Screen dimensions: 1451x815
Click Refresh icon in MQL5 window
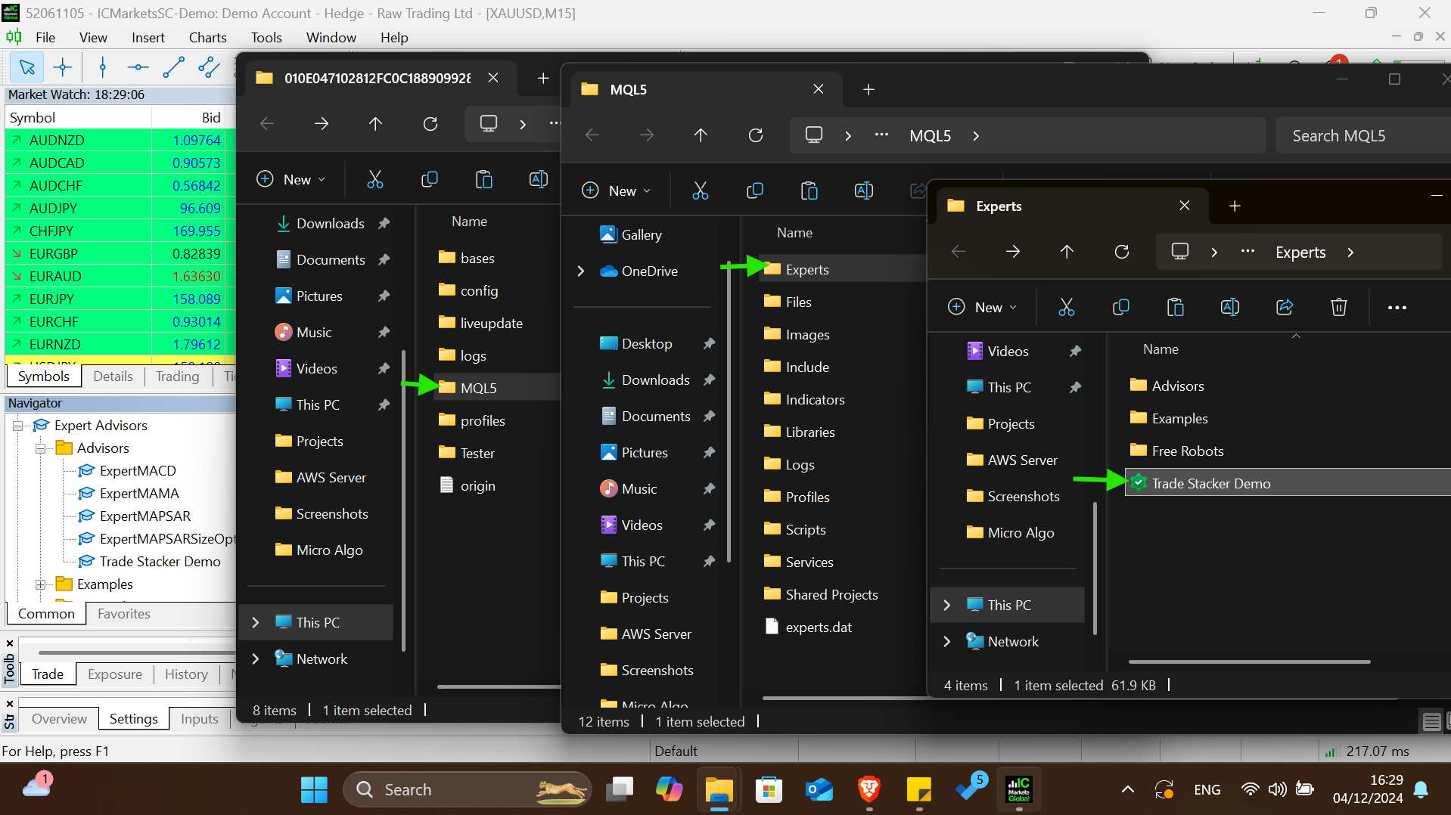[x=756, y=135]
